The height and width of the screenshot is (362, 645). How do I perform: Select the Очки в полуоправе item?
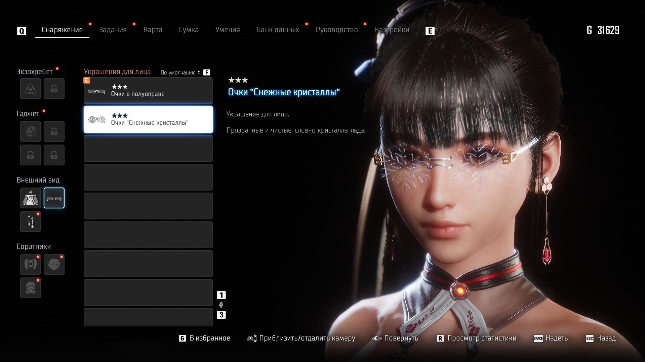pyautogui.click(x=148, y=91)
